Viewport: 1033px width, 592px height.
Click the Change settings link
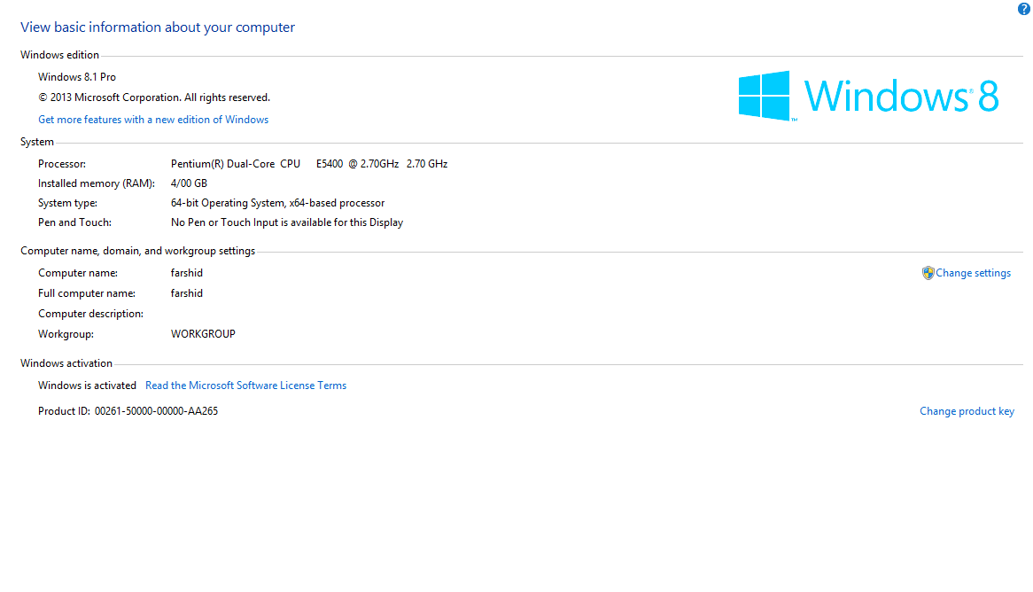[973, 273]
